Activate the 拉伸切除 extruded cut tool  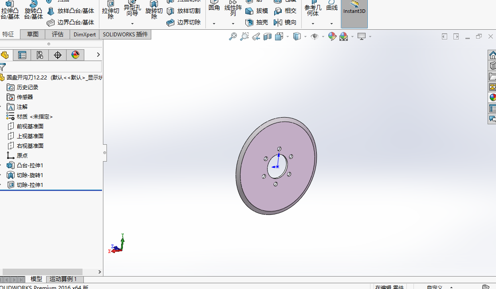click(x=111, y=10)
